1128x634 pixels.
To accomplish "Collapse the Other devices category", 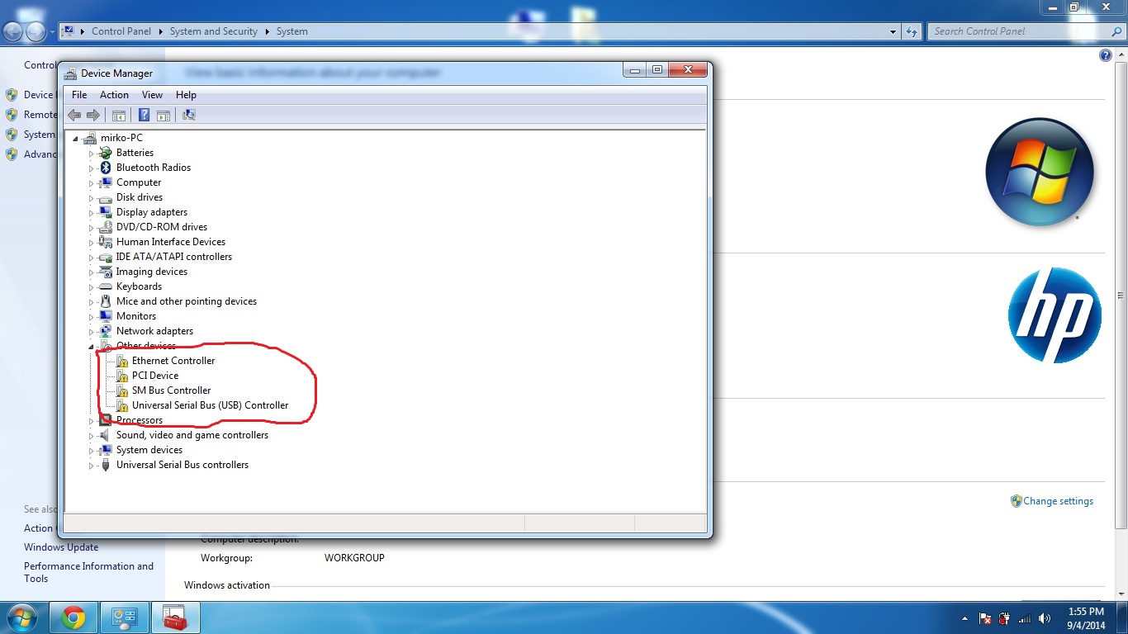I will (x=92, y=346).
